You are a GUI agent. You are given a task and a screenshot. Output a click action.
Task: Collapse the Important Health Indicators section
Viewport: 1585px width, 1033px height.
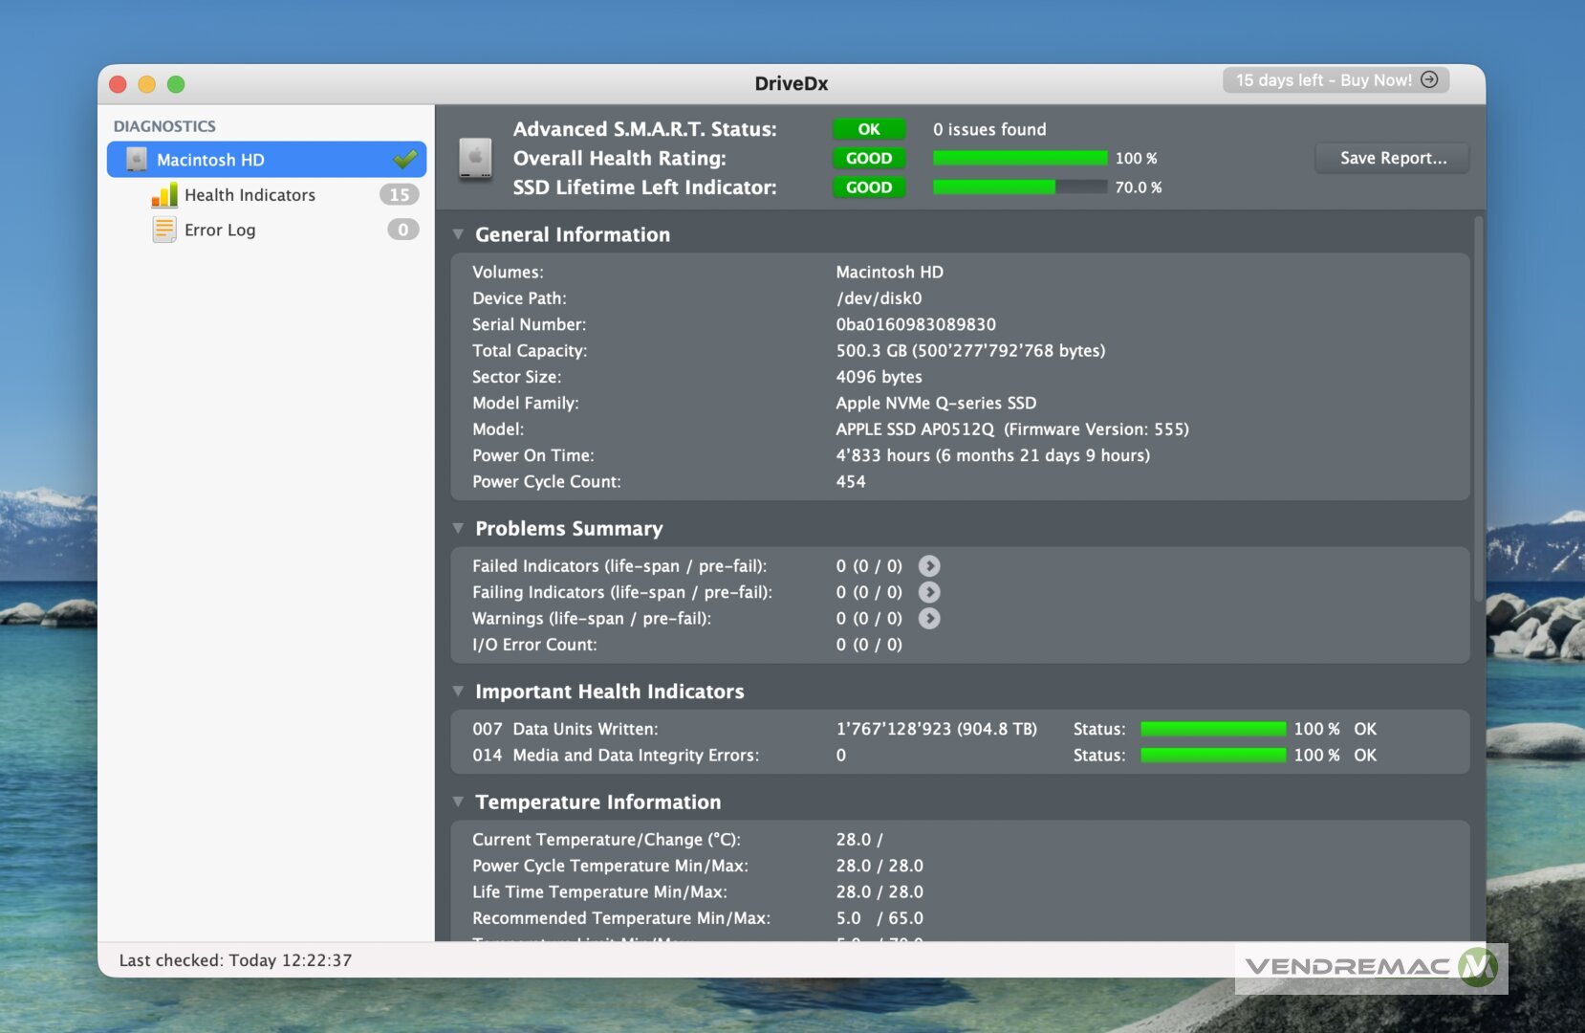459,692
